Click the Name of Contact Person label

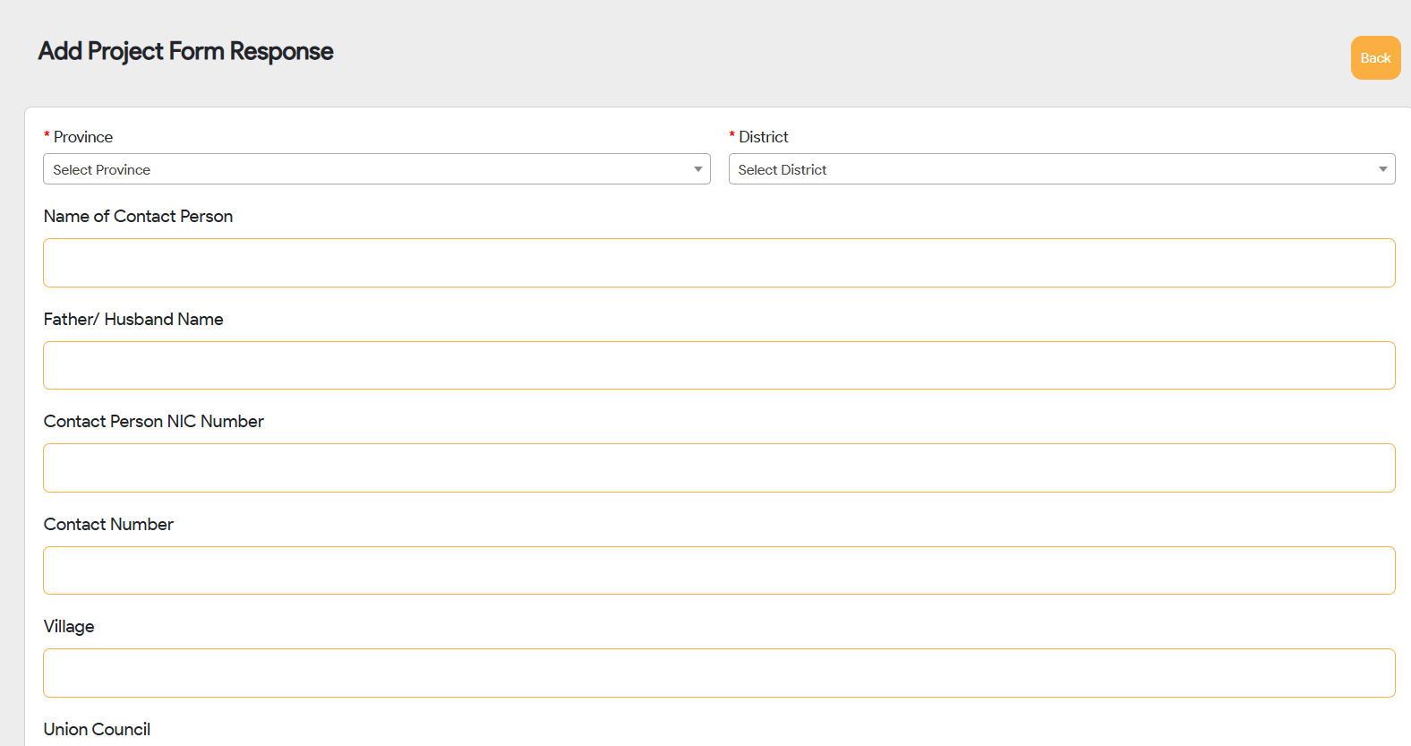[138, 217]
